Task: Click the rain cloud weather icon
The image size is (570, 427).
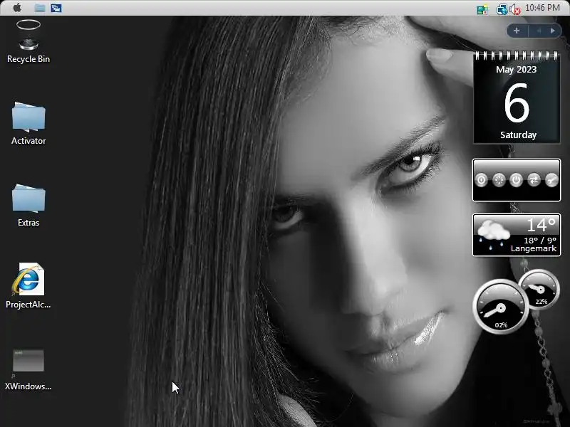Action: 493,234
